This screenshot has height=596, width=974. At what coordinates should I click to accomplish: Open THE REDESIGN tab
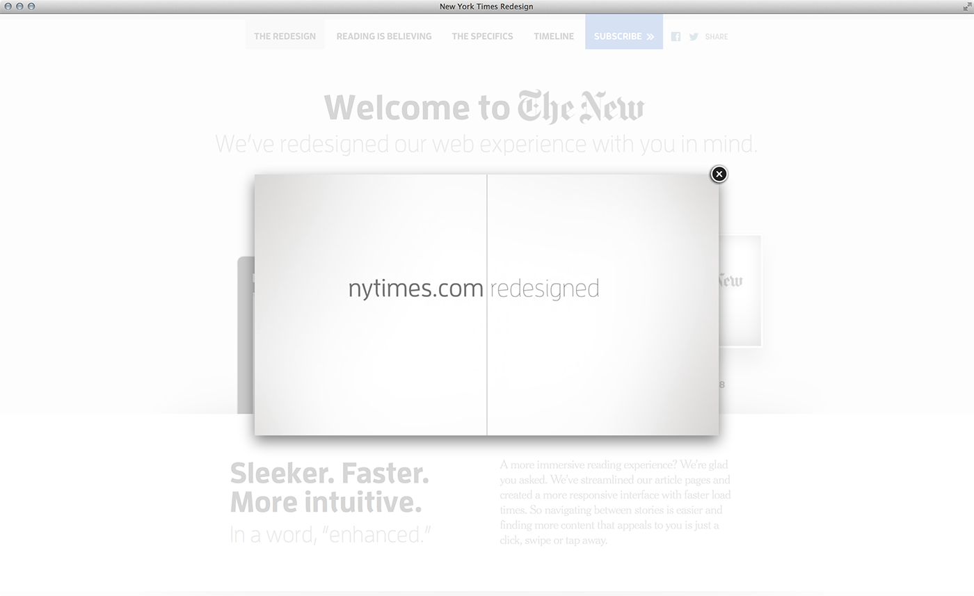click(x=285, y=36)
